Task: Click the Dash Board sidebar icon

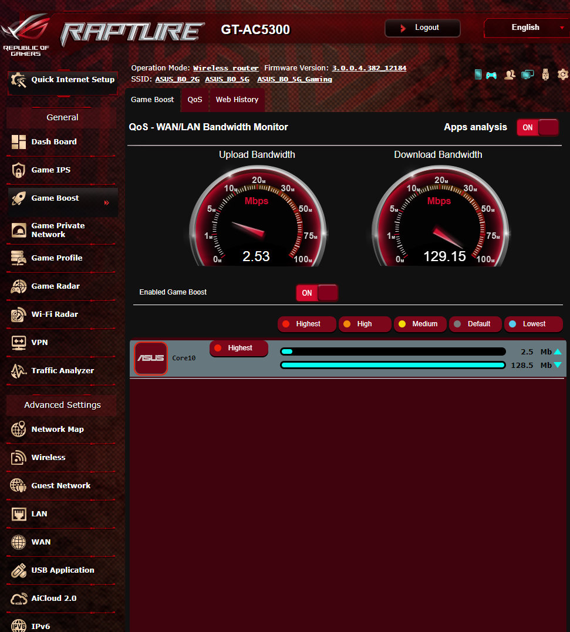Action: pyautogui.click(x=19, y=142)
